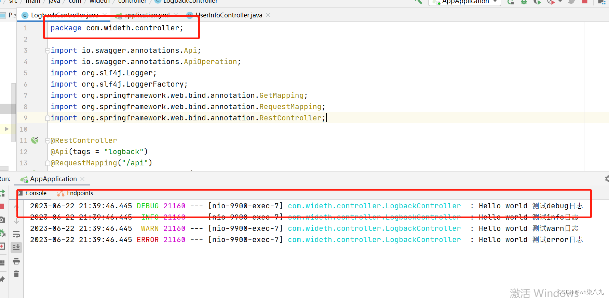Click on 'ApiOperation' import text
The image size is (609, 298).
tap(210, 62)
